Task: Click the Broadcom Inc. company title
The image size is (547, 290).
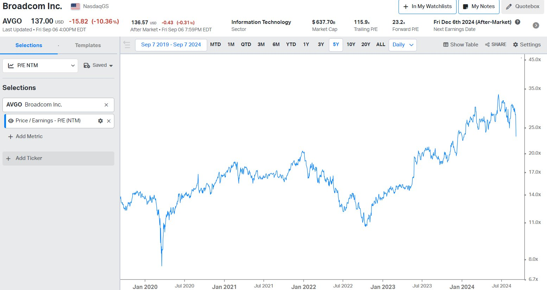Action: pyautogui.click(x=32, y=6)
